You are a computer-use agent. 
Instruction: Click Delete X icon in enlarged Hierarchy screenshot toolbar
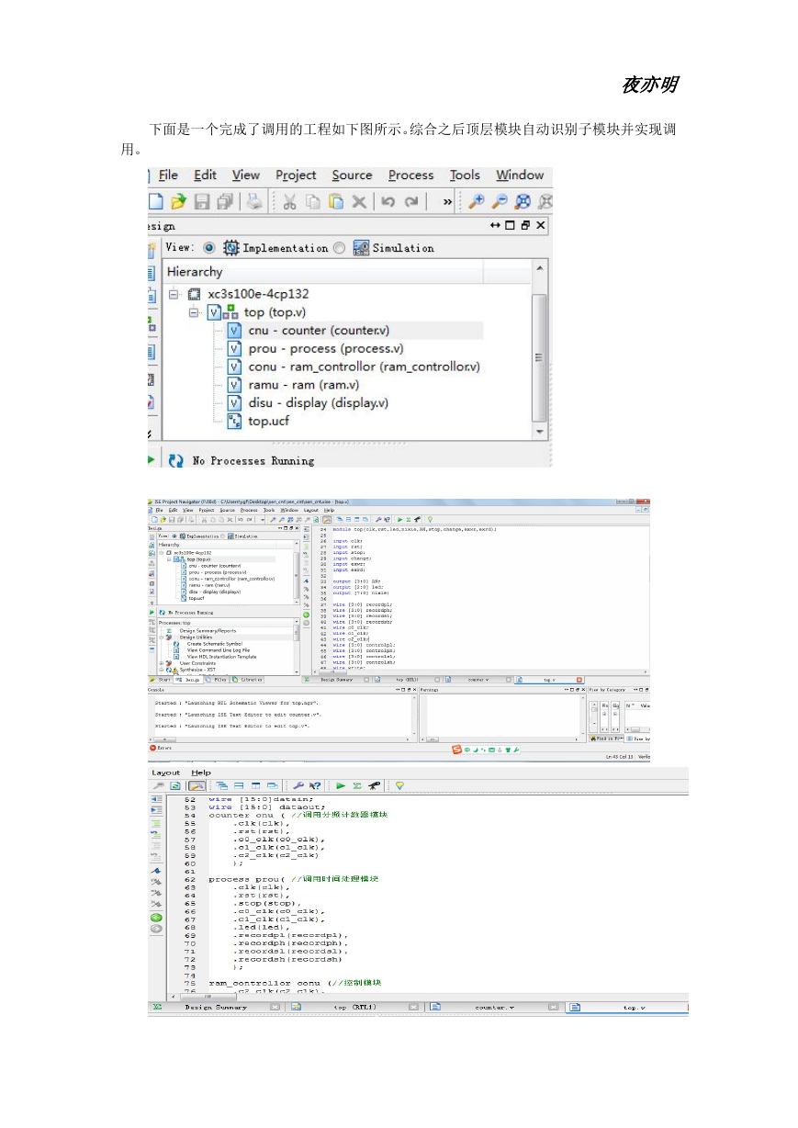click(x=359, y=202)
